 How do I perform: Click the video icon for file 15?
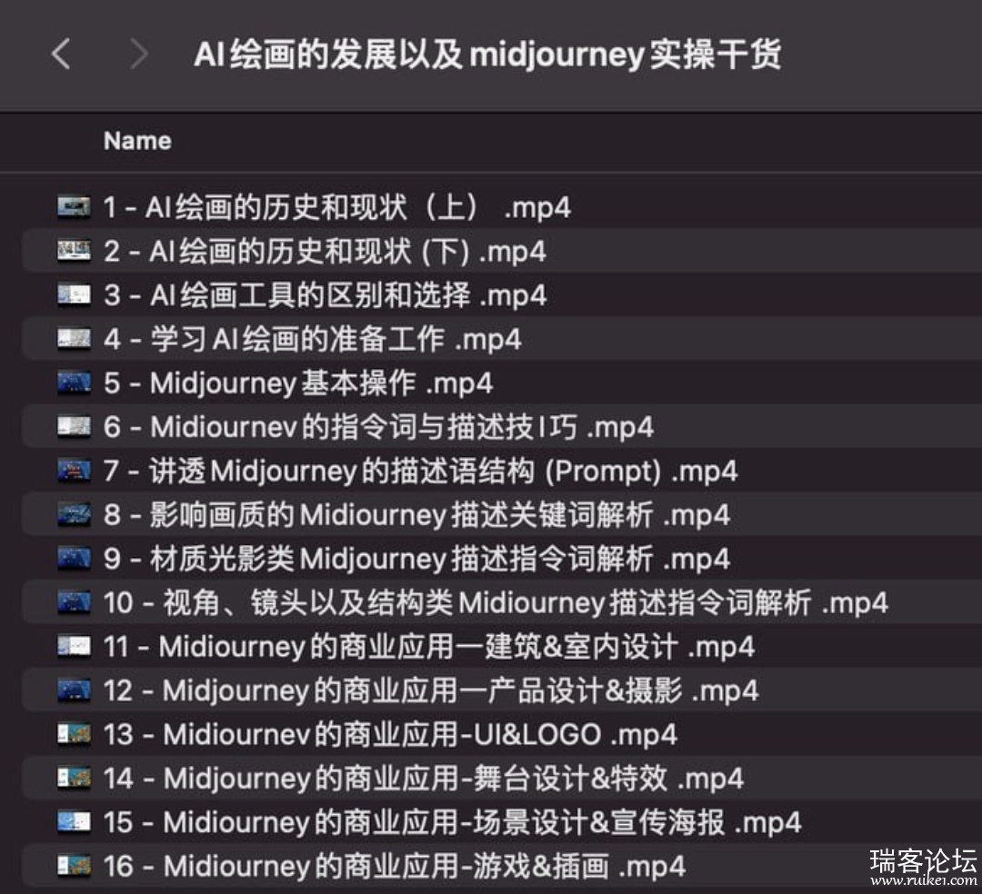point(74,822)
